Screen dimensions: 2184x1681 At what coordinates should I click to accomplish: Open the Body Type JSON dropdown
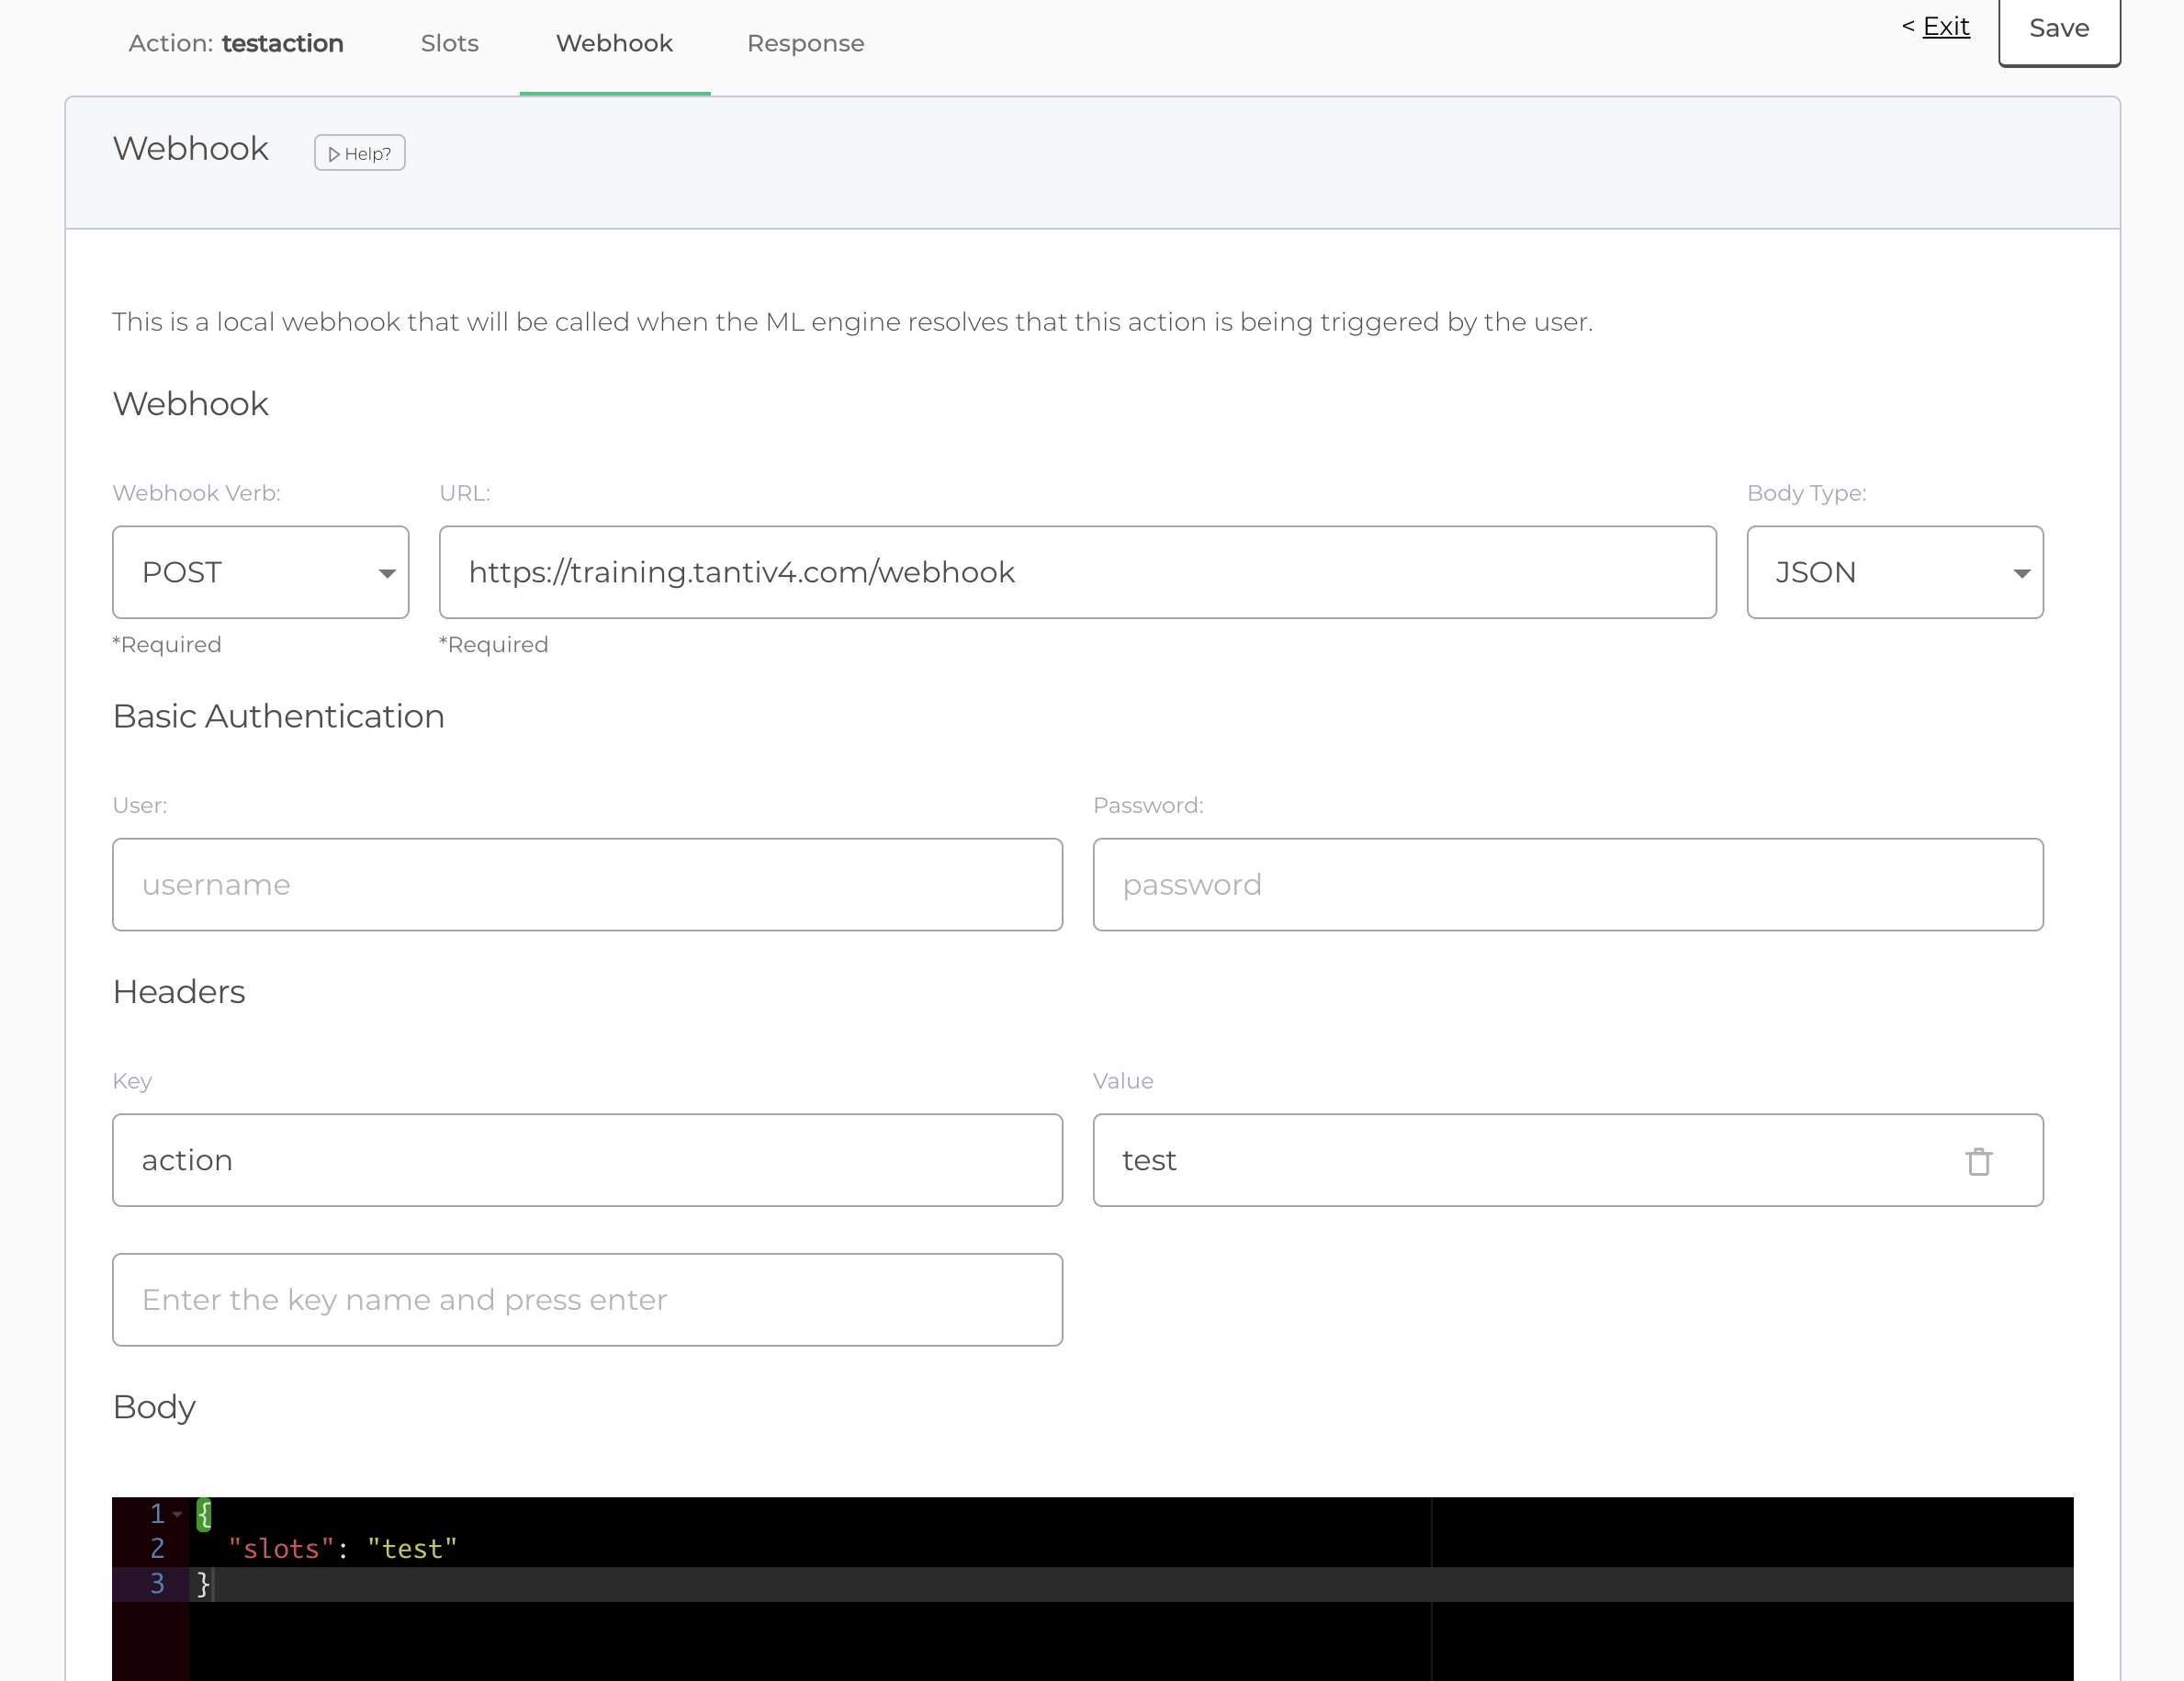pyautogui.click(x=1894, y=572)
